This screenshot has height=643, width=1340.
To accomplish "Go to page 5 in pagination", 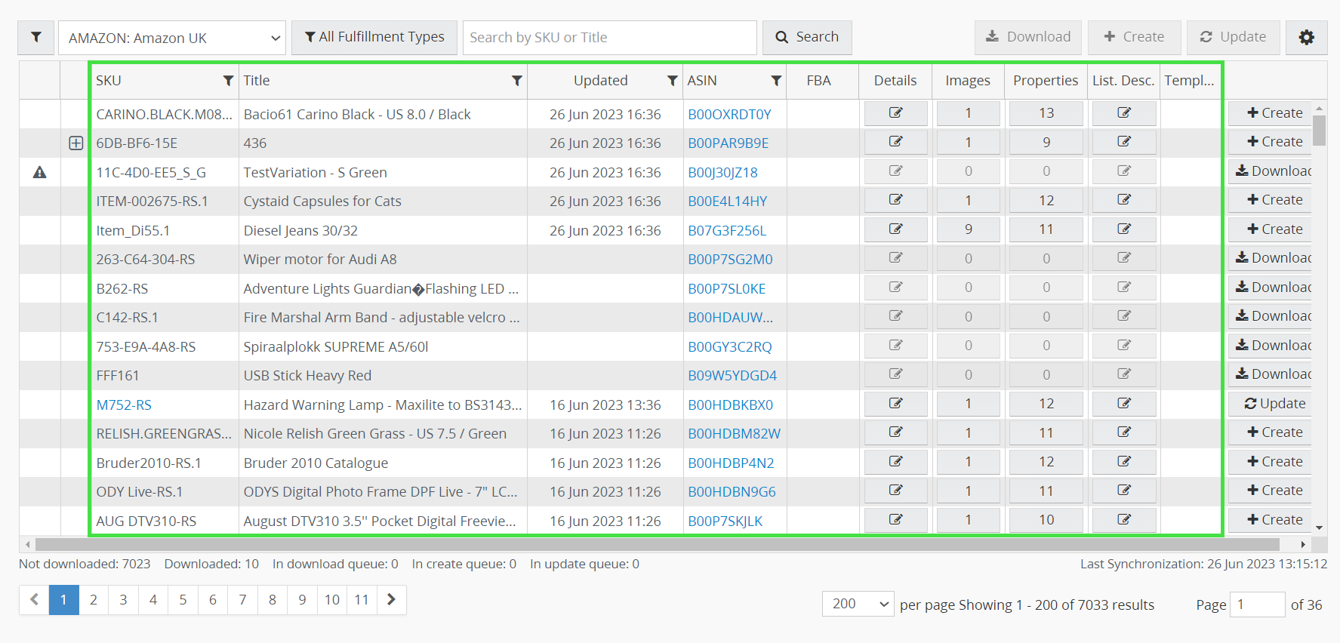I will click(183, 600).
